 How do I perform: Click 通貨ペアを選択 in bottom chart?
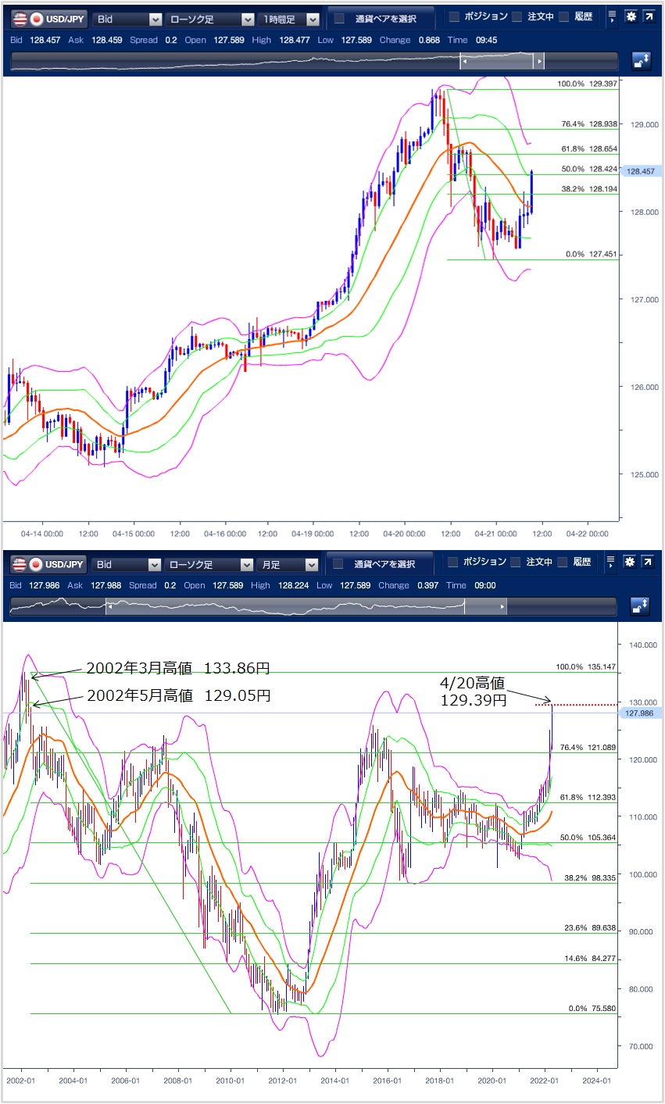(x=381, y=564)
